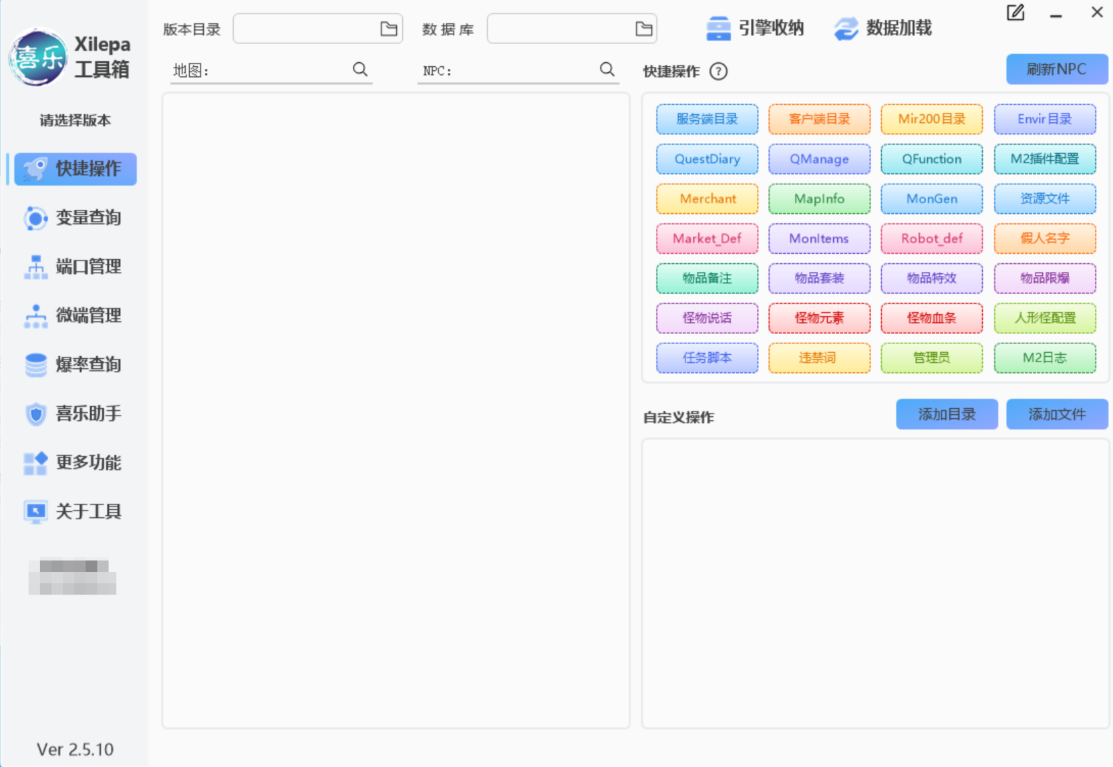The width and height of the screenshot is (1113, 767).
Task: Open 关于工具 in the sidebar
Action: 75,512
